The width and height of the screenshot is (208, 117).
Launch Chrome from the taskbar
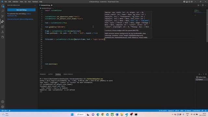click(x=103, y=114)
